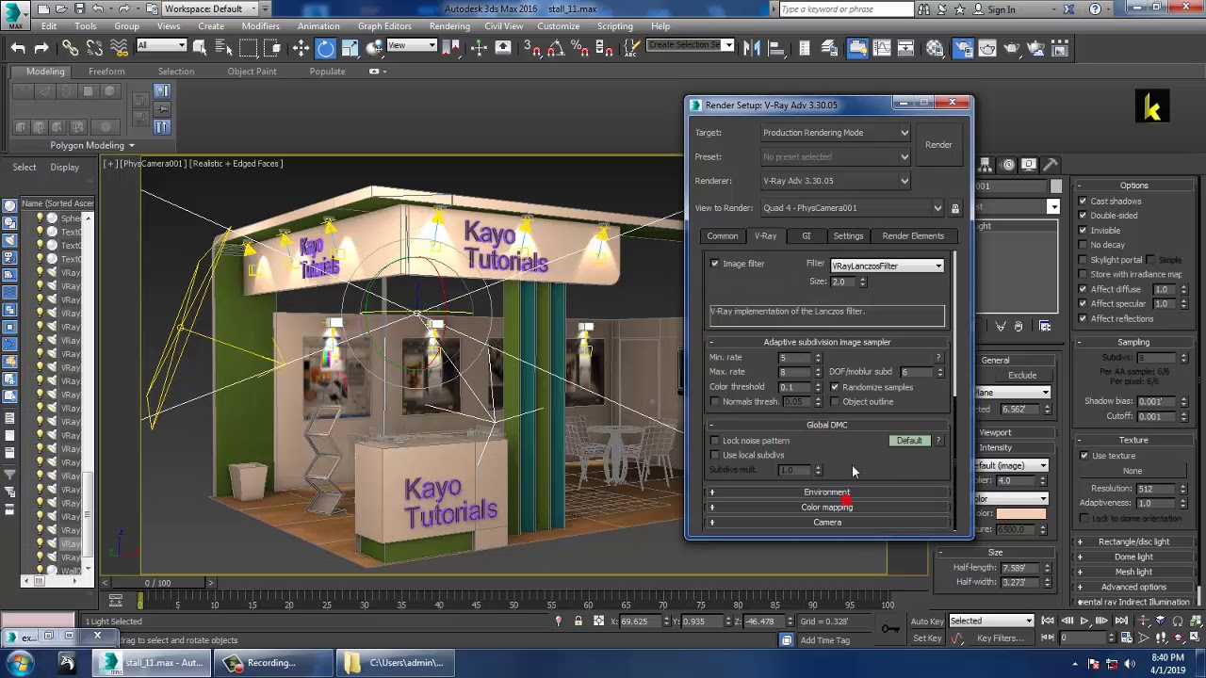Toggle Use texture checkbox
The height and width of the screenshot is (678, 1206).
(1084, 456)
